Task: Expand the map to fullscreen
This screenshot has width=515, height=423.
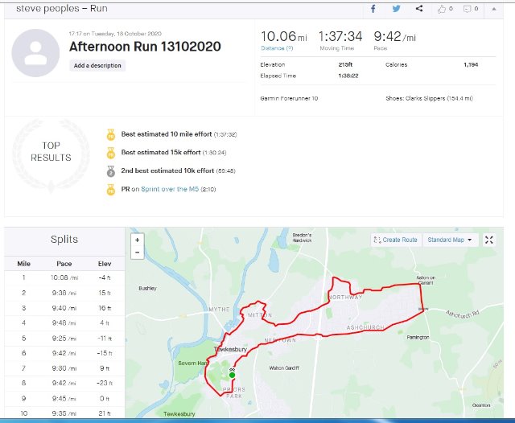Action: (491, 240)
